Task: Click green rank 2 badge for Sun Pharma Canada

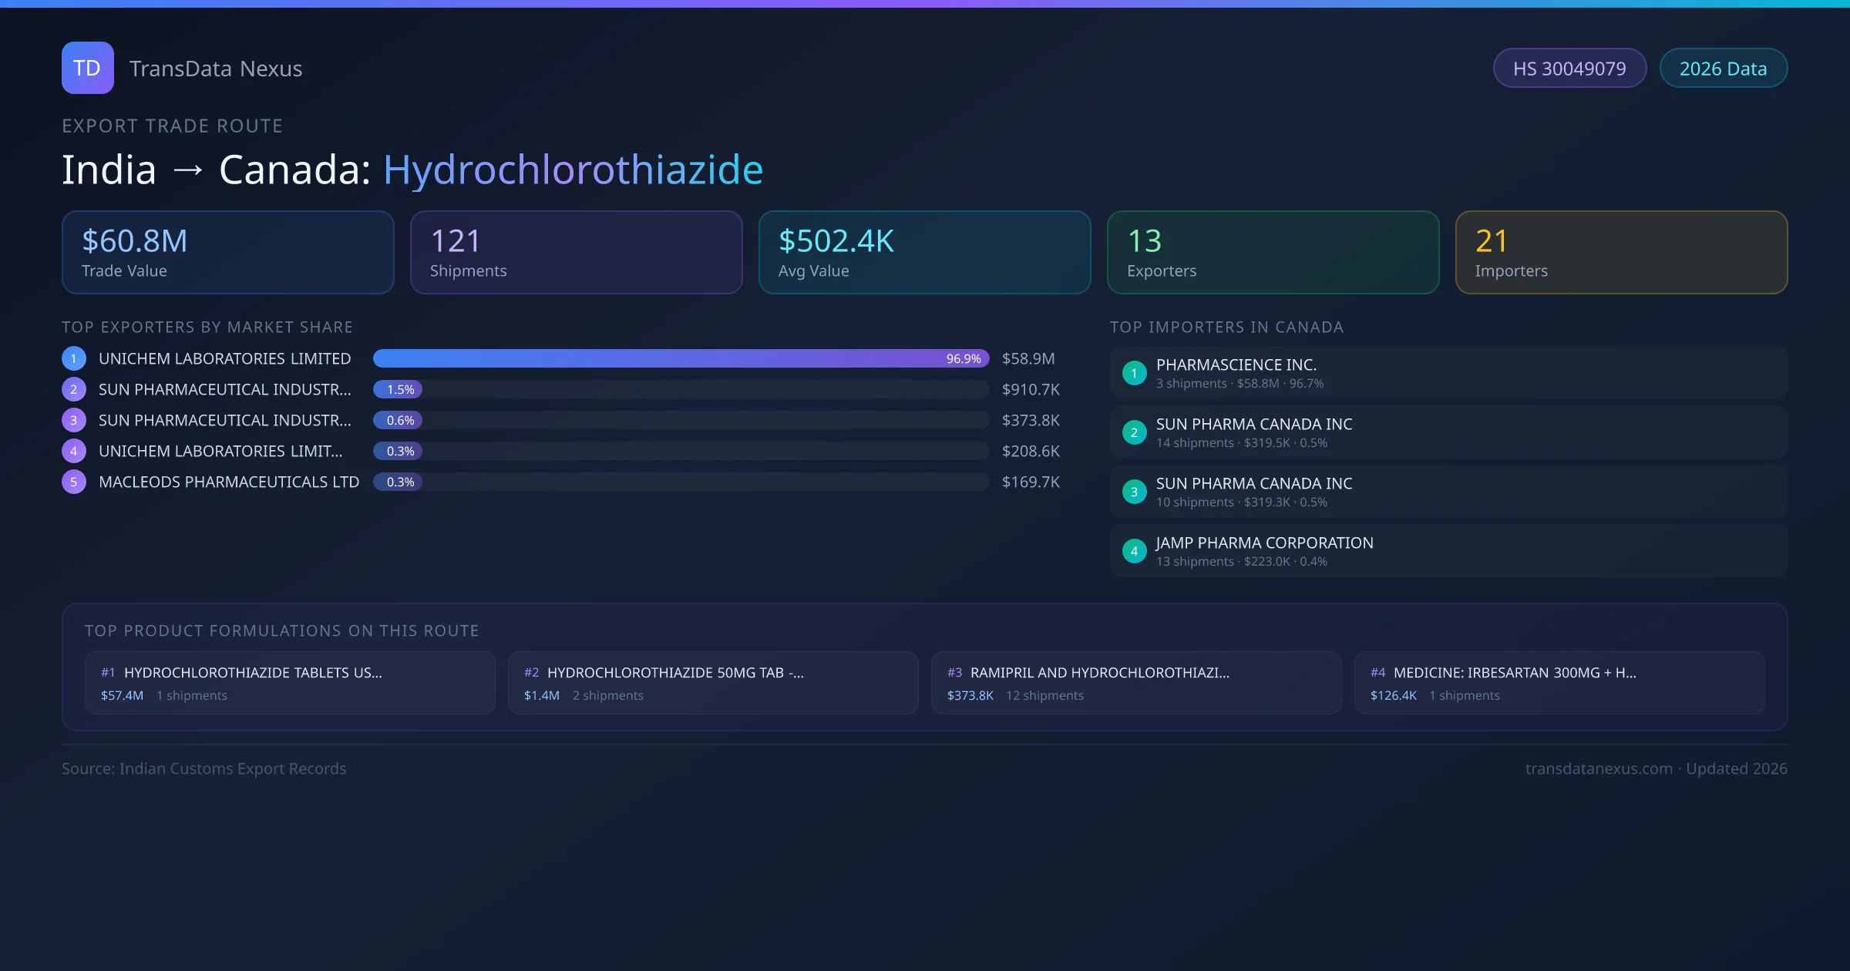Action: coord(1134,432)
